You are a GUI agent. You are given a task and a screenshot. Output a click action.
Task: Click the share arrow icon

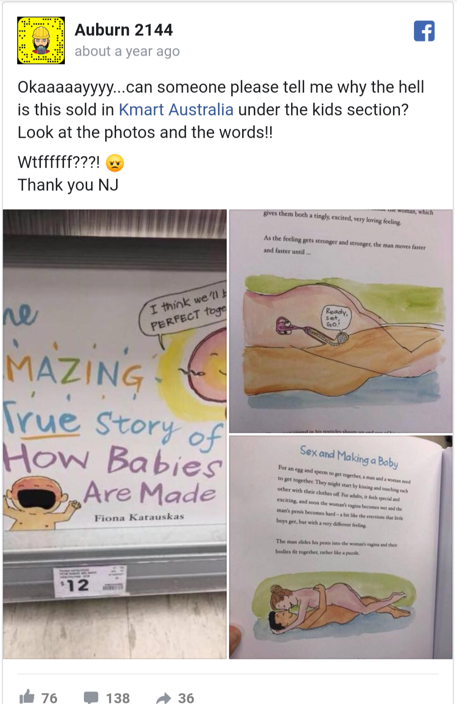tap(164, 698)
